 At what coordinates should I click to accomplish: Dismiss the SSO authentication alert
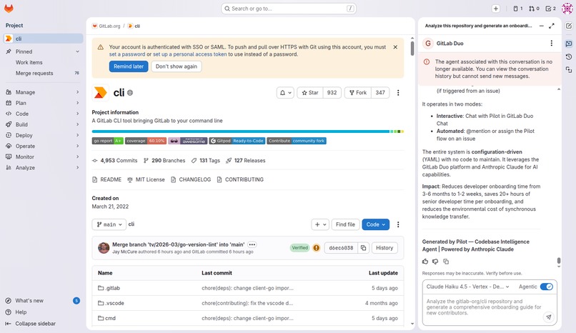pos(395,47)
